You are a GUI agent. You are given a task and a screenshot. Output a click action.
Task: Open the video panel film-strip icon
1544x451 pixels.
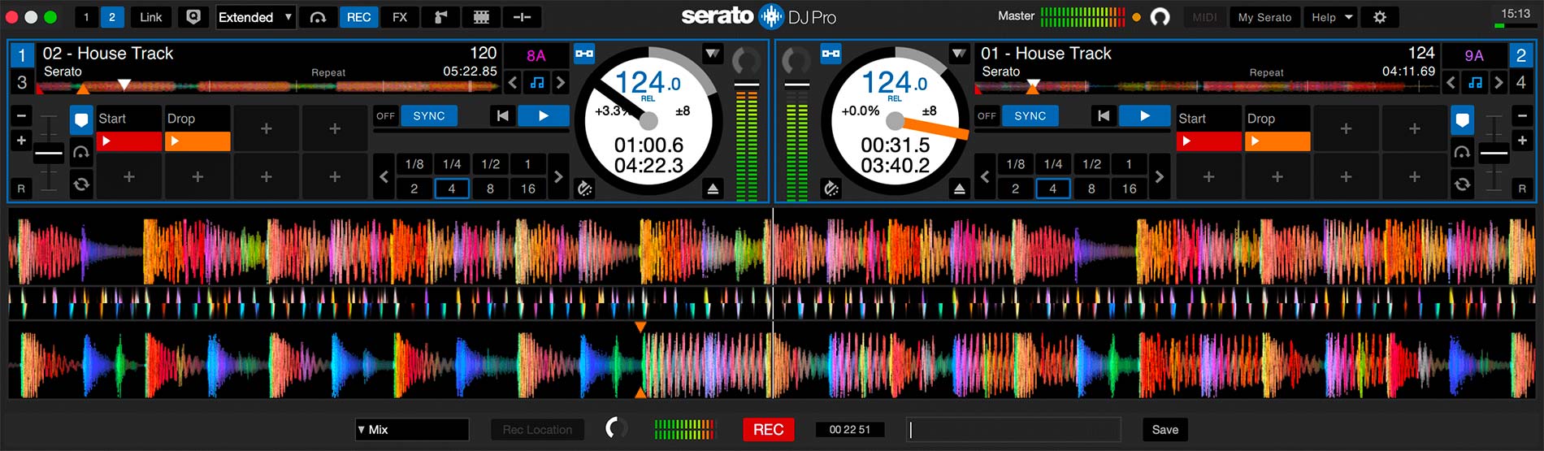pyautogui.click(x=481, y=17)
